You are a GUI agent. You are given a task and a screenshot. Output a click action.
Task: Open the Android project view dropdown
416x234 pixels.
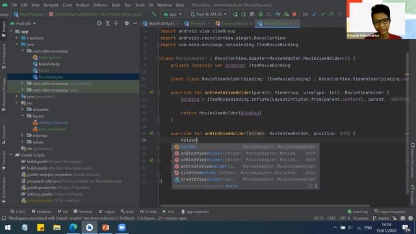[x=23, y=23]
